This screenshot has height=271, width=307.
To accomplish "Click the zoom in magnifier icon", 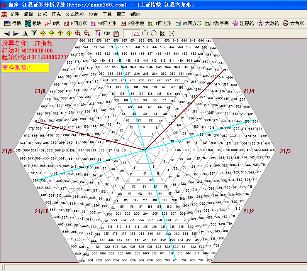I will (78, 34).
